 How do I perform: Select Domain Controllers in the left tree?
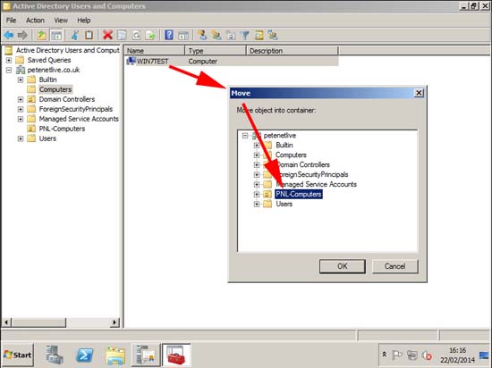(66, 99)
